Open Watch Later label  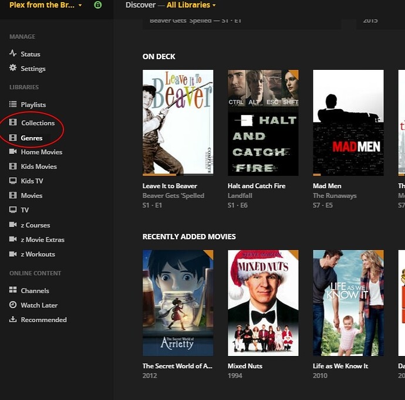tap(39, 305)
